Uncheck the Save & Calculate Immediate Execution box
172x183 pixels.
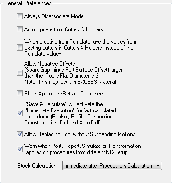20,113
